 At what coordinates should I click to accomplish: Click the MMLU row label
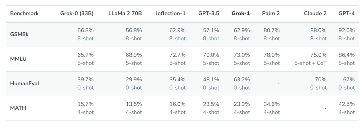(18, 59)
